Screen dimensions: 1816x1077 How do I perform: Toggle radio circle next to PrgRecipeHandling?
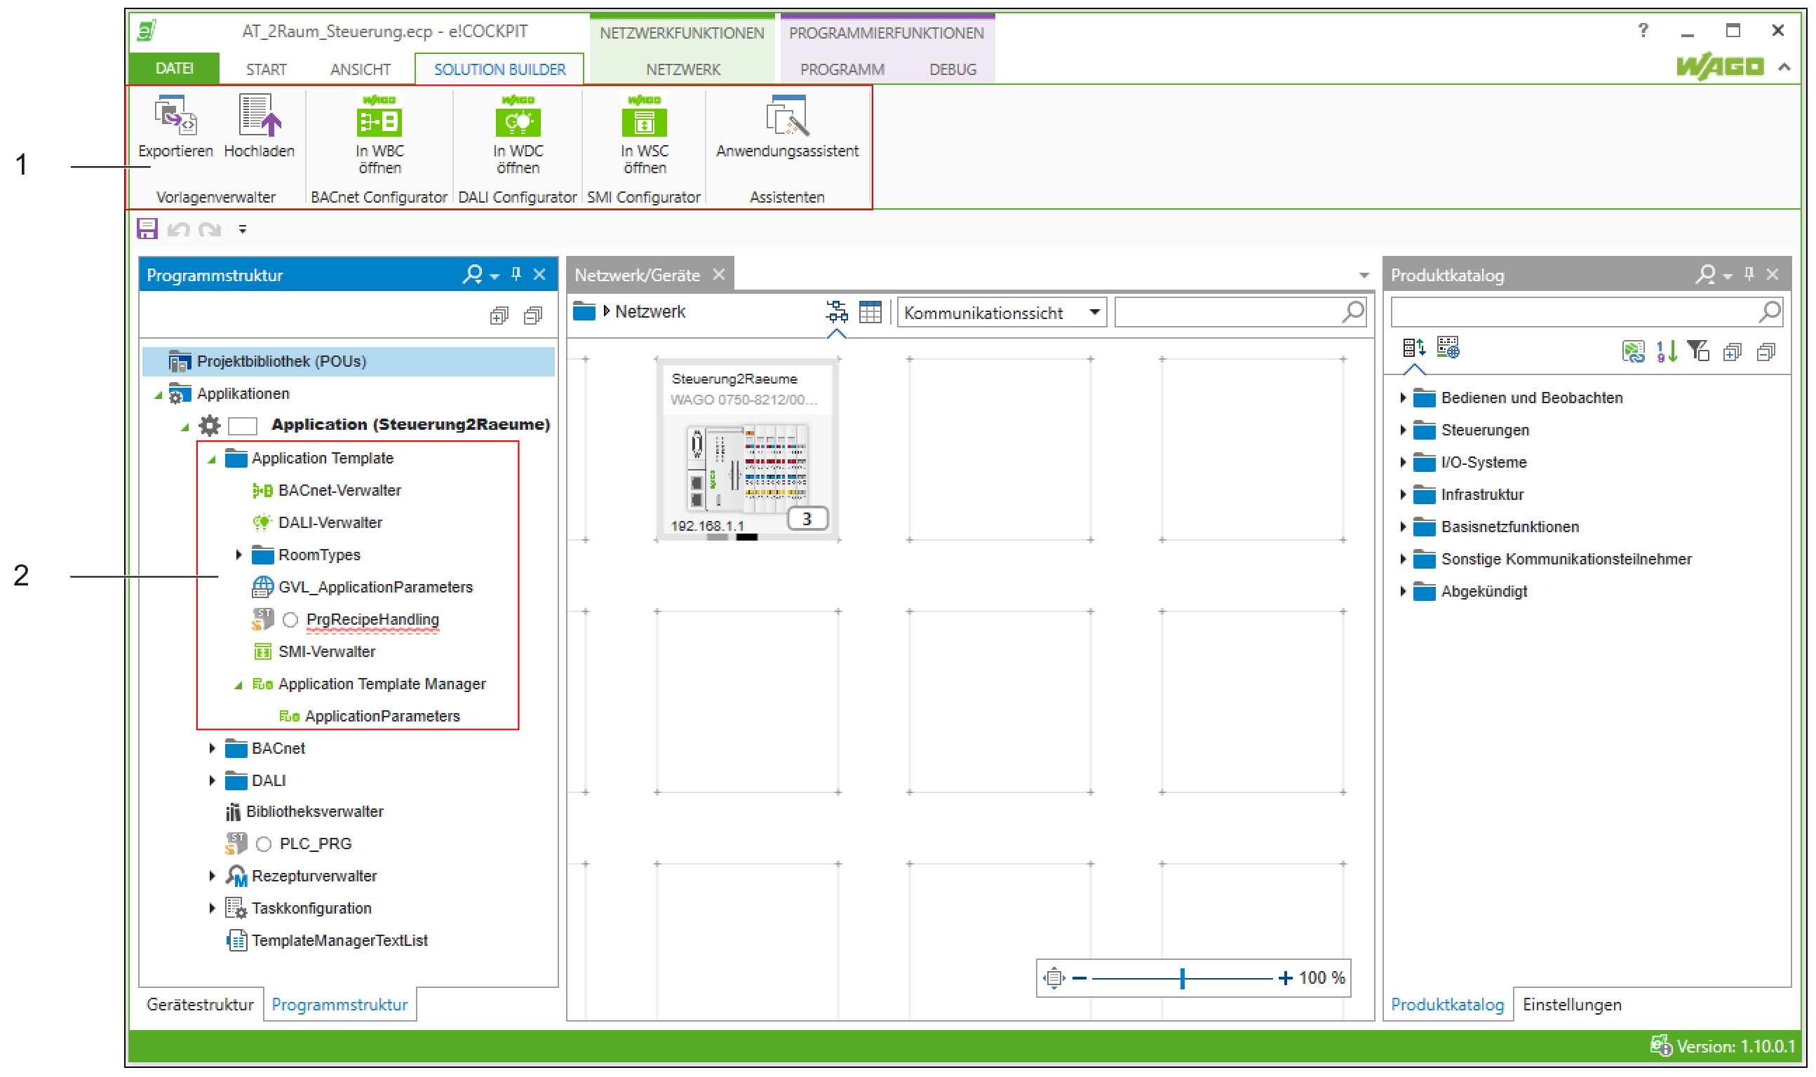tap(290, 620)
